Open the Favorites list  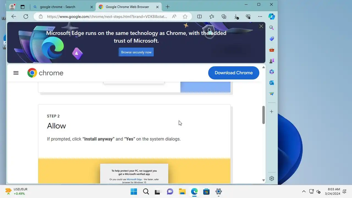pyautogui.click(x=212, y=16)
